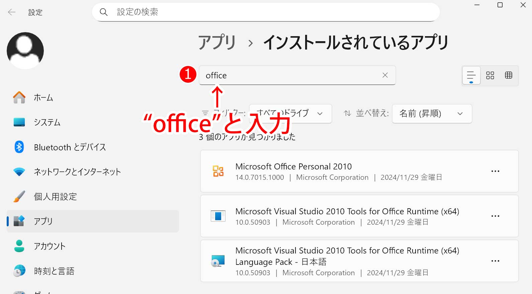Open options for Tools for Office Runtime (x64)
Viewport: 532px width, 294px height.
(495, 216)
